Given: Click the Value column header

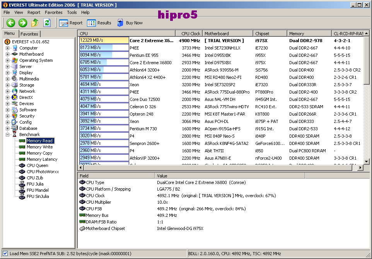Looking at the screenshot, I should [230, 176].
